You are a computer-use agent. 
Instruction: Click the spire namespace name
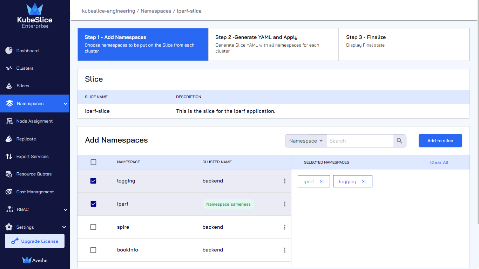click(x=123, y=227)
